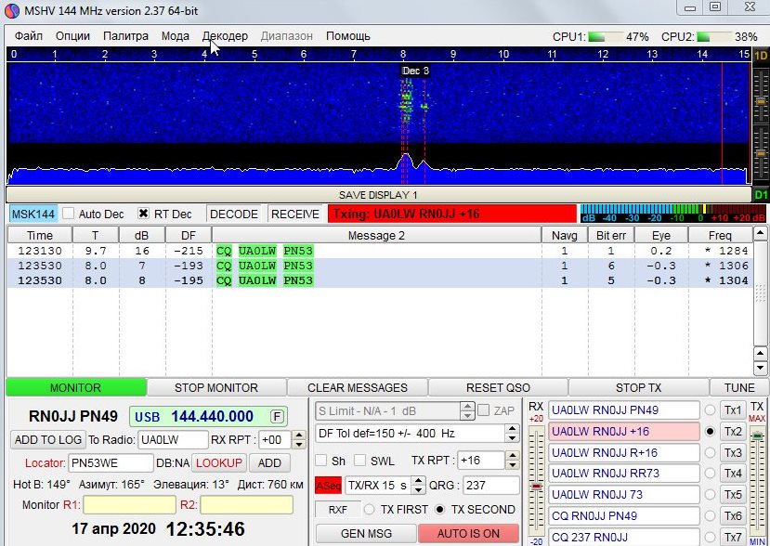Click the red ASeq auto-sequence button
Viewport: 770px width, 546px height.
tap(328, 486)
